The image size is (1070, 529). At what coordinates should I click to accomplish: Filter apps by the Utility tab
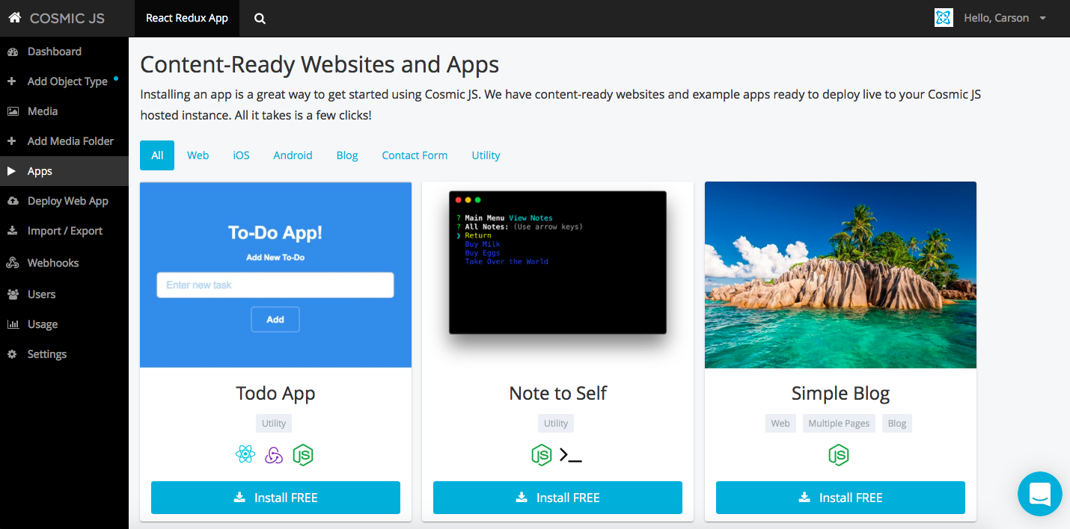(x=486, y=155)
